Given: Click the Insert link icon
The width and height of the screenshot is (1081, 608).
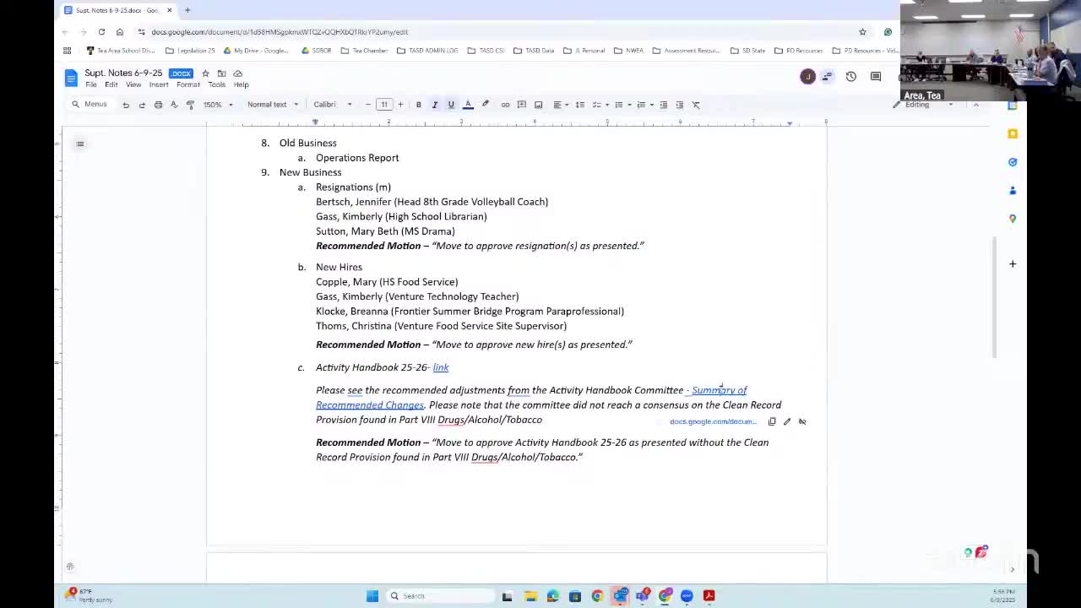Looking at the screenshot, I should 505,105.
